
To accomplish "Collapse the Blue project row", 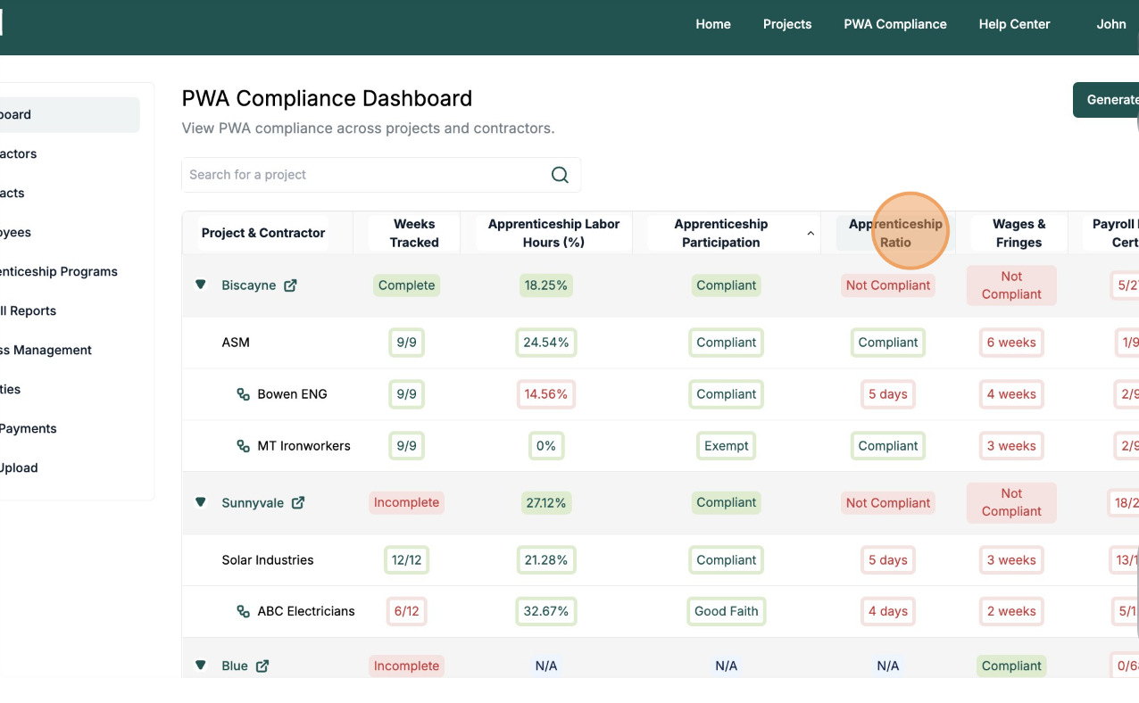I will [x=201, y=666].
